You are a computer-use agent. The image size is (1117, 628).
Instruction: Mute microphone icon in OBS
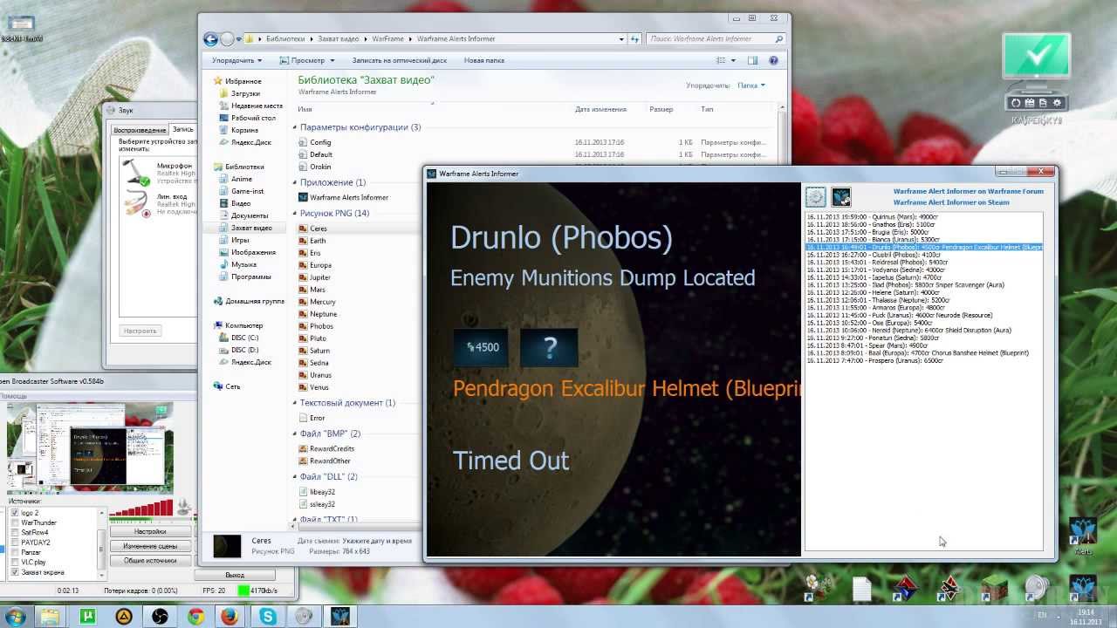[x=184, y=506]
